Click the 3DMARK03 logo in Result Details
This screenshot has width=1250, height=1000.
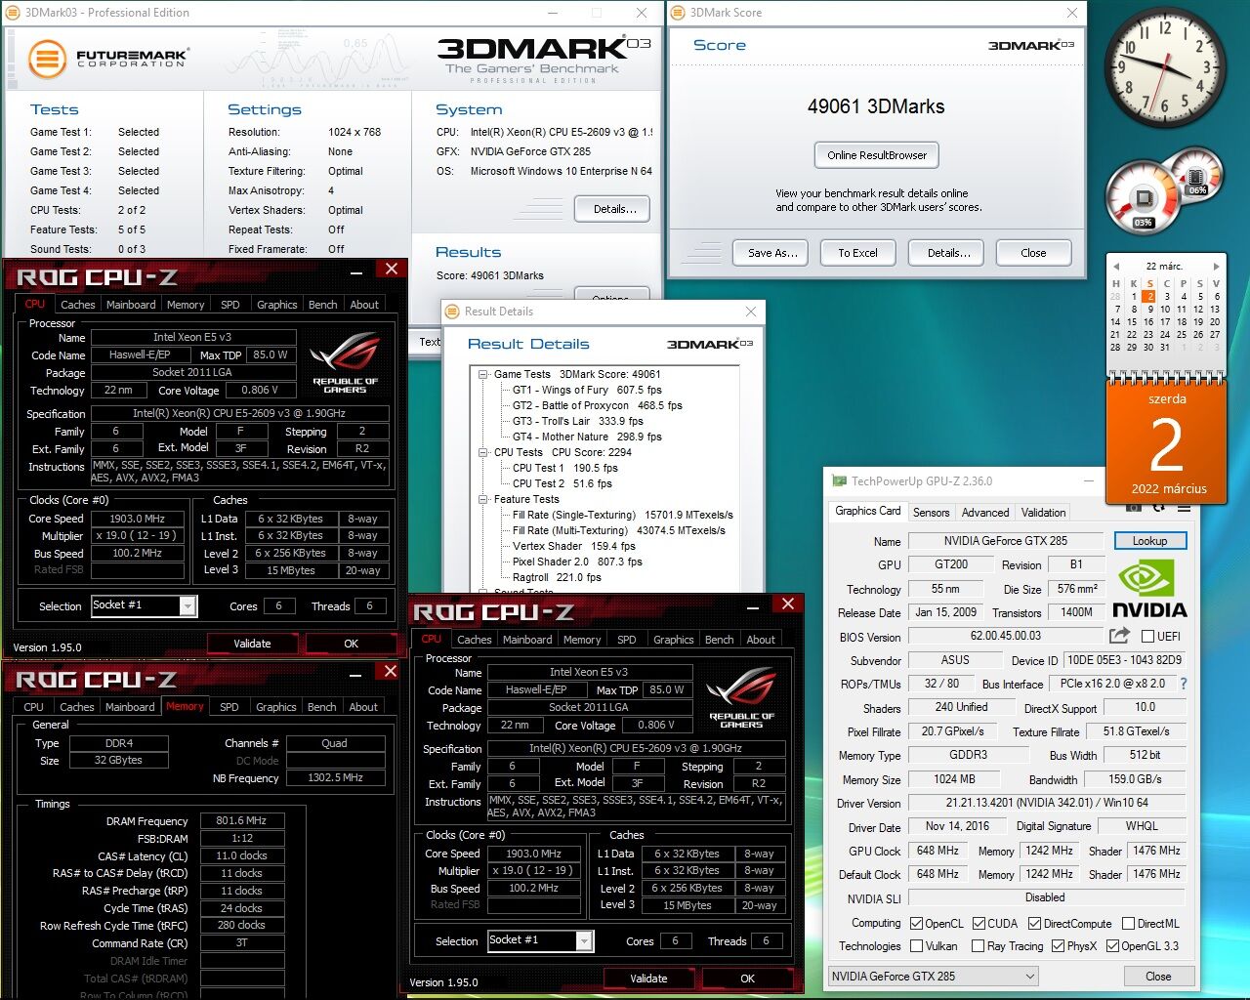[710, 344]
